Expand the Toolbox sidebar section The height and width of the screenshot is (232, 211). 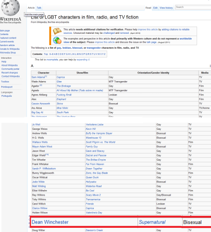[5, 82]
